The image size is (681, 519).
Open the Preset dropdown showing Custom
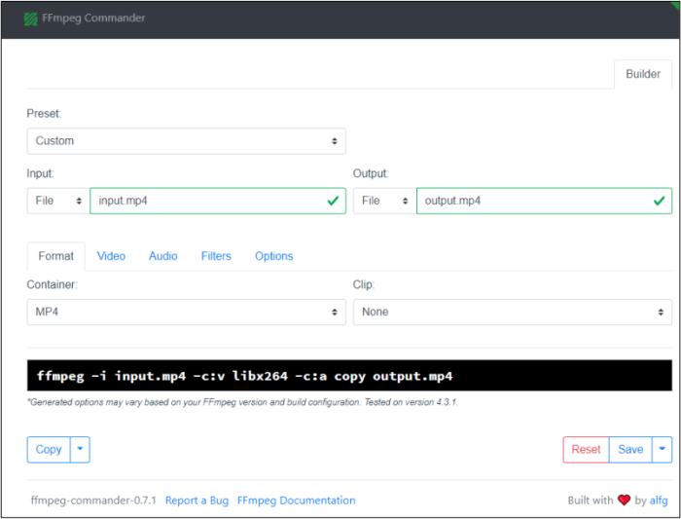pyautogui.click(x=187, y=141)
